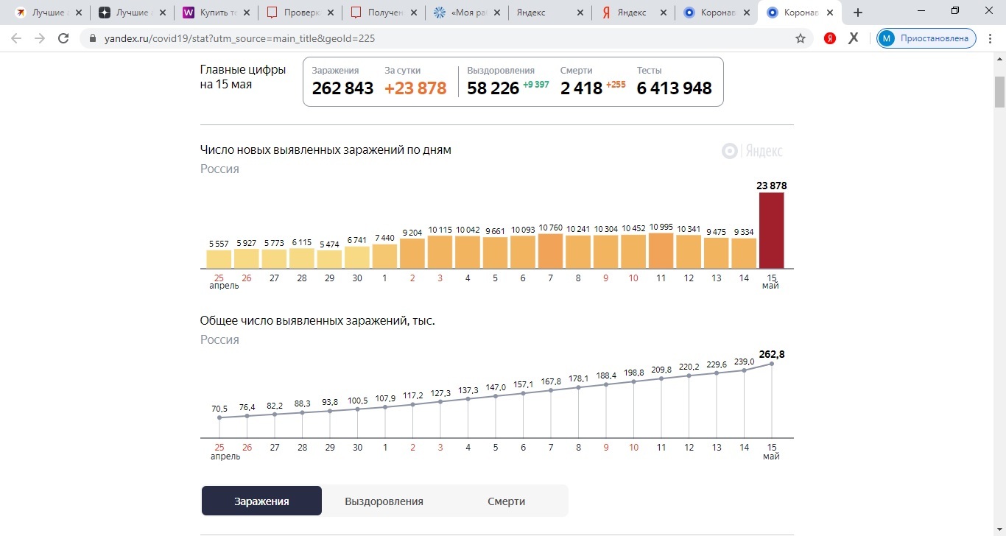Select the "Заражения" chart tab
Screen dimensions: 1006x536
(x=261, y=501)
